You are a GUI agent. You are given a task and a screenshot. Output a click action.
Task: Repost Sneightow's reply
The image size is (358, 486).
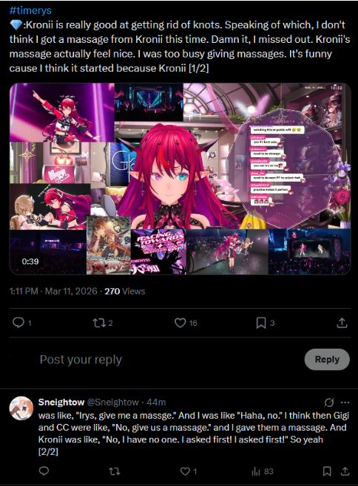click(115, 471)
